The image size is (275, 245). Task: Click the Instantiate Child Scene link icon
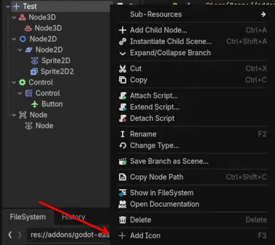pyautogui.click(x=123, y=42)
